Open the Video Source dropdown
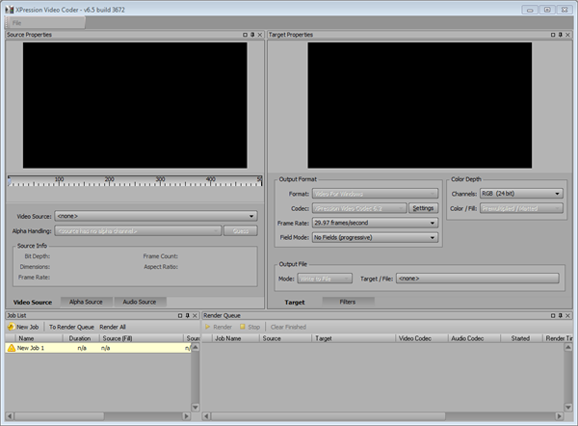The height and width of the screenshot is (426, 578). pyautogui.click(x=156, y=216)
